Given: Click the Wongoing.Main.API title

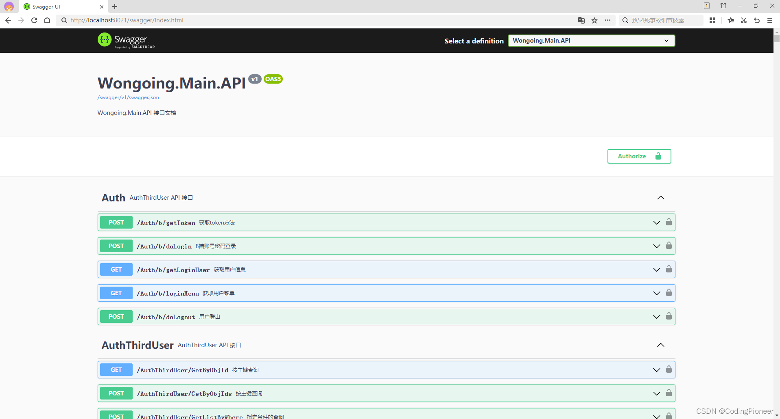Looking at the screenshot, I should click(172, 83).
